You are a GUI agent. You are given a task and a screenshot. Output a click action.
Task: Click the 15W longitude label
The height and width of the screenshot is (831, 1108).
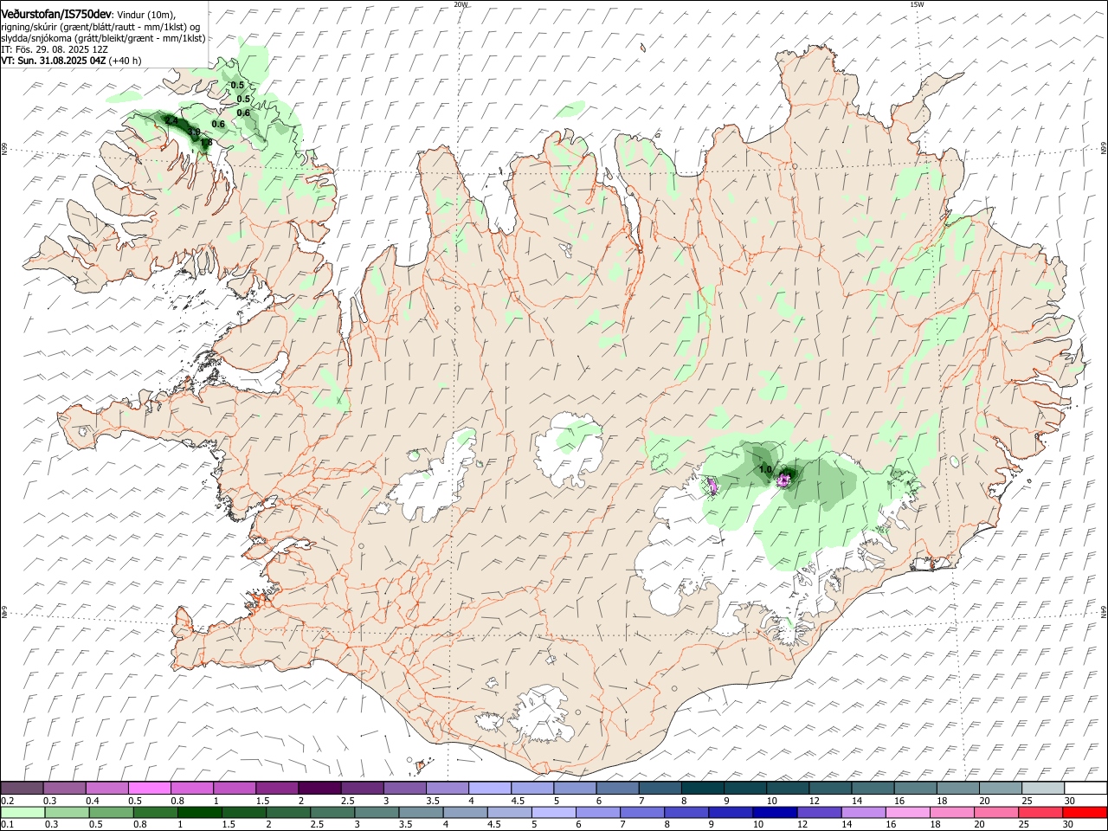pyautogui.click(x=917, y=4)
